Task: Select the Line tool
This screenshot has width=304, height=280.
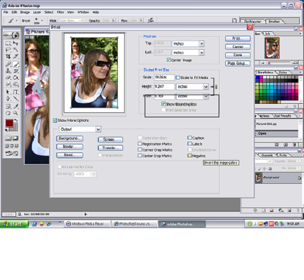Action: (16, 98)
